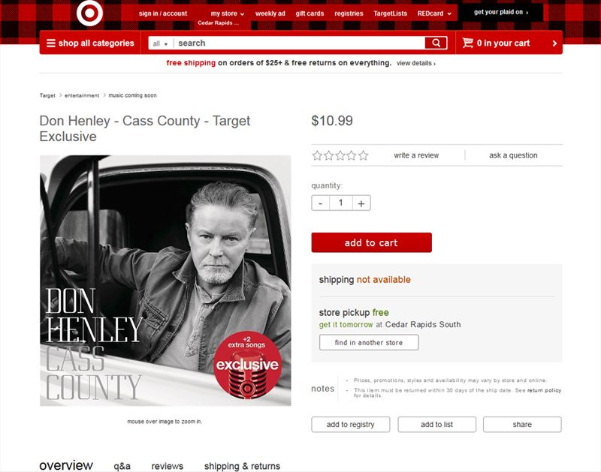
Task: Click the Target bullseye logo
Action: coord(89,13)
